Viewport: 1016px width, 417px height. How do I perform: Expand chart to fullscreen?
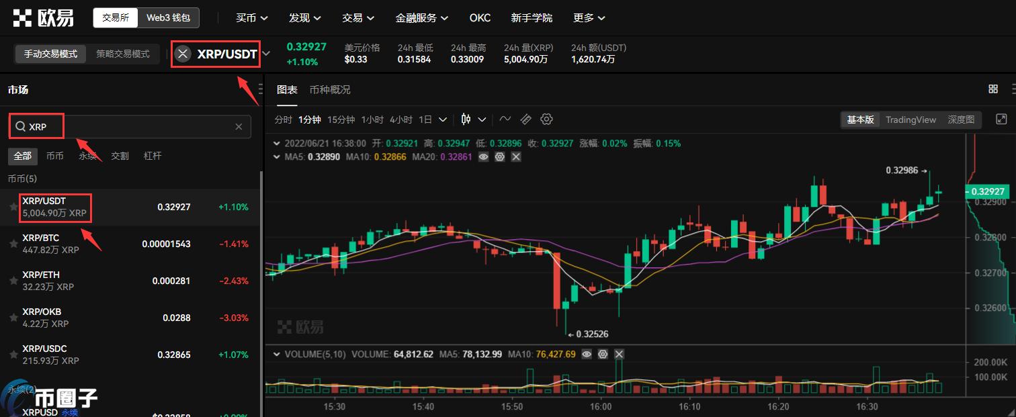[x=1001, y=120]
